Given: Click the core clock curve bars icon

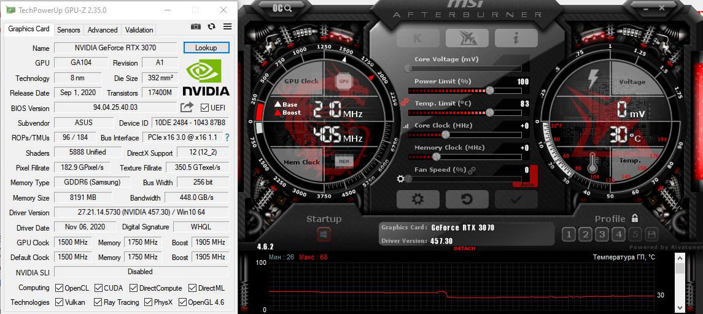Looking at the screenshot, I should 406,126.
